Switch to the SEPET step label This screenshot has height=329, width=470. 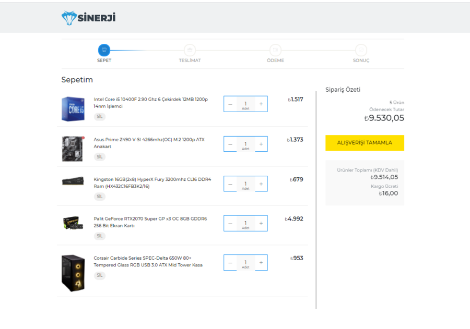coord(104,60)
